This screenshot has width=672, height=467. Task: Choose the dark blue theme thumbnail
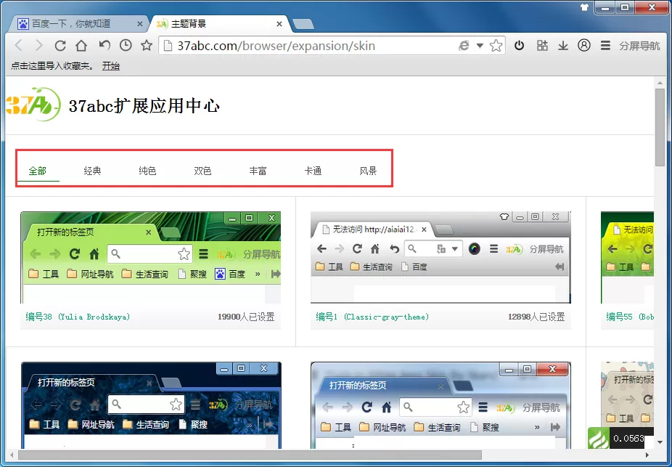(151, 405)
